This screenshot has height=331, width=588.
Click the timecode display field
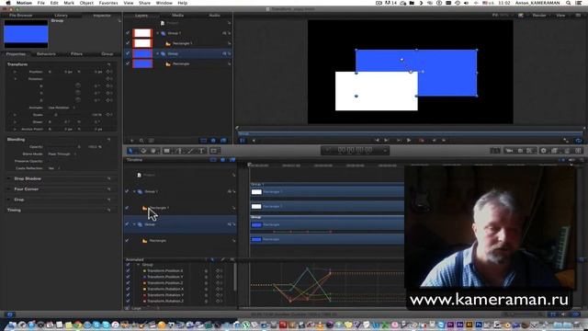pyautogui.click(x=356, y=151)
